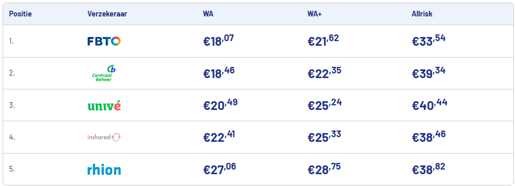Click Univé WA price €20,49
Image resolution: width=515 pixels, height=186 pixels.
click(x=220, y=105)
